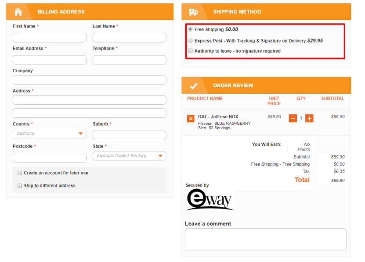
Task: Click the UNIT PRICE column header
Action: [x=274, y=101]
